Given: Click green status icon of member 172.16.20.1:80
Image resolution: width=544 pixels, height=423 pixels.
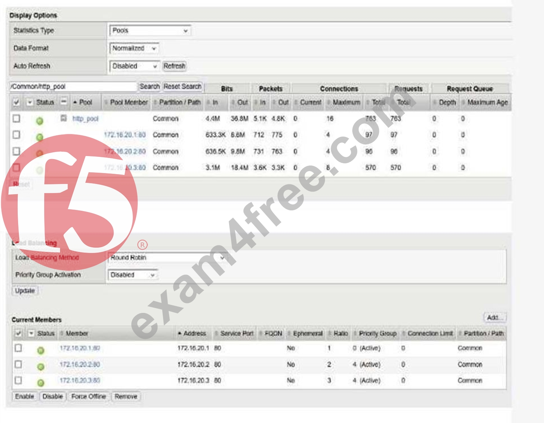Looking at the screenshot, I should pyautogui.click(x=41, y=351).
